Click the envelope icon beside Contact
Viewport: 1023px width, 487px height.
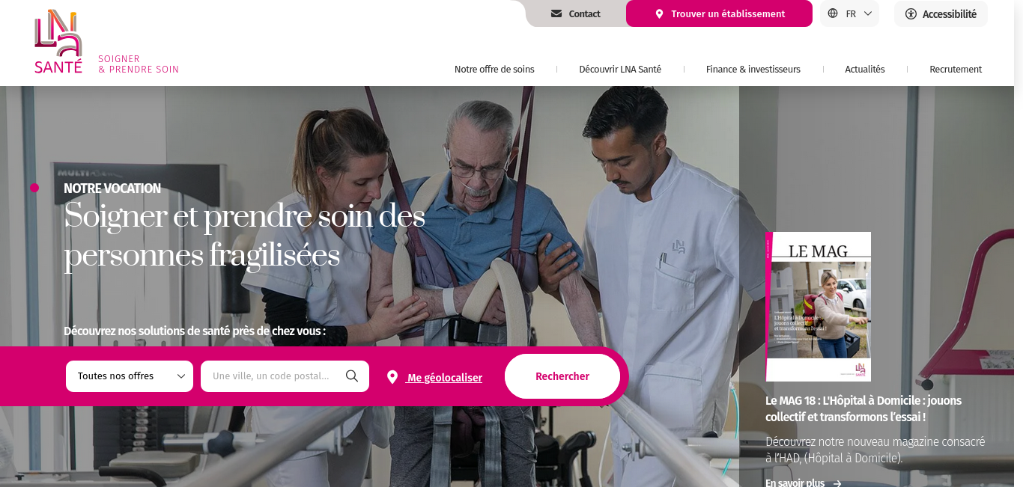[x=556, y=13]
